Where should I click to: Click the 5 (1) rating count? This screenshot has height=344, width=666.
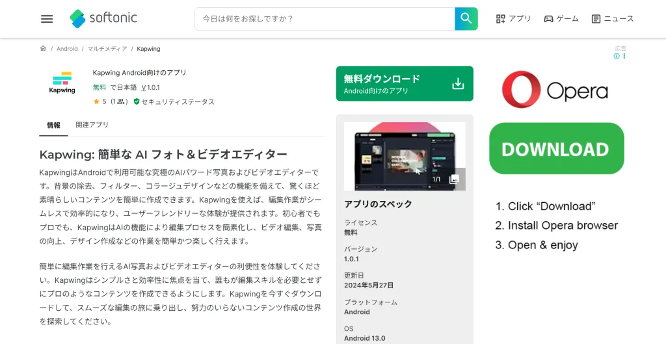(x=114, y=101)
